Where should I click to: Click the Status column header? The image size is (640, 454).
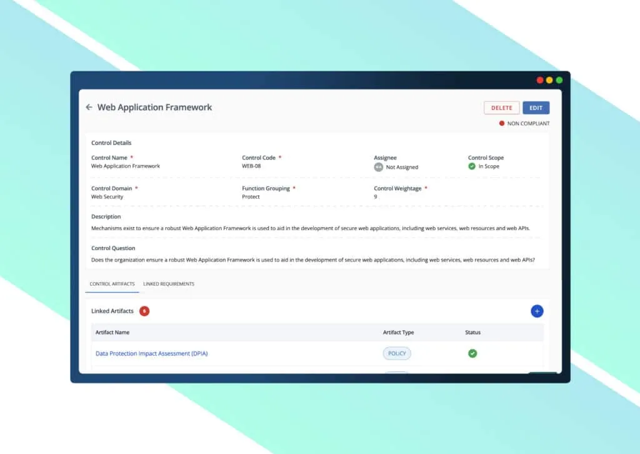472,332
